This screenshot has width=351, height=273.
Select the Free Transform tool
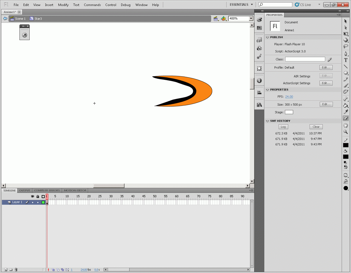coord(346,34)
